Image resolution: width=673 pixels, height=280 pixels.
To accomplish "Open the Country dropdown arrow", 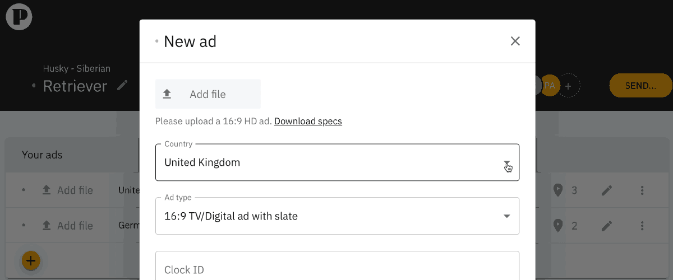I will [506, 163].
